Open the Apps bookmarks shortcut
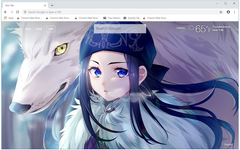This screenshot has width=240, height=150. click(9, 18)
